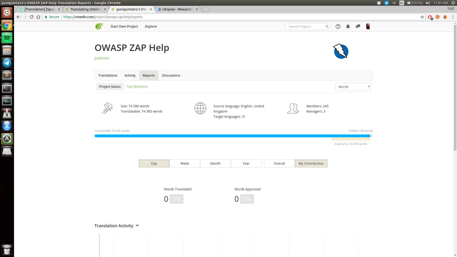Select My Contribution view
This screenshot has width=457, height=257.
pos(311,163)
